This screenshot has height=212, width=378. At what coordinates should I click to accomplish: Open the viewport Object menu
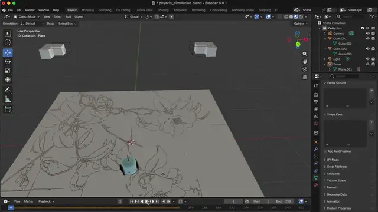point(79,17)
